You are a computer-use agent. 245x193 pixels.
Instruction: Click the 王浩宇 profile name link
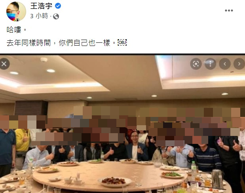tap(41, 6)
